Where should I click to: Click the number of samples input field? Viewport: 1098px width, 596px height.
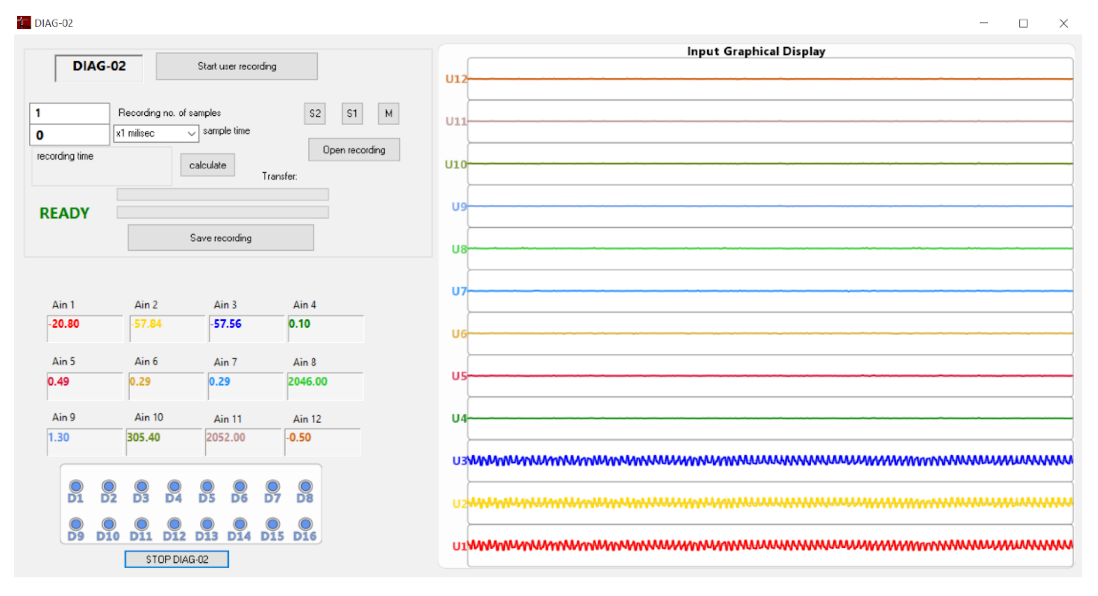pyautogui.click(x=69, y=113)
